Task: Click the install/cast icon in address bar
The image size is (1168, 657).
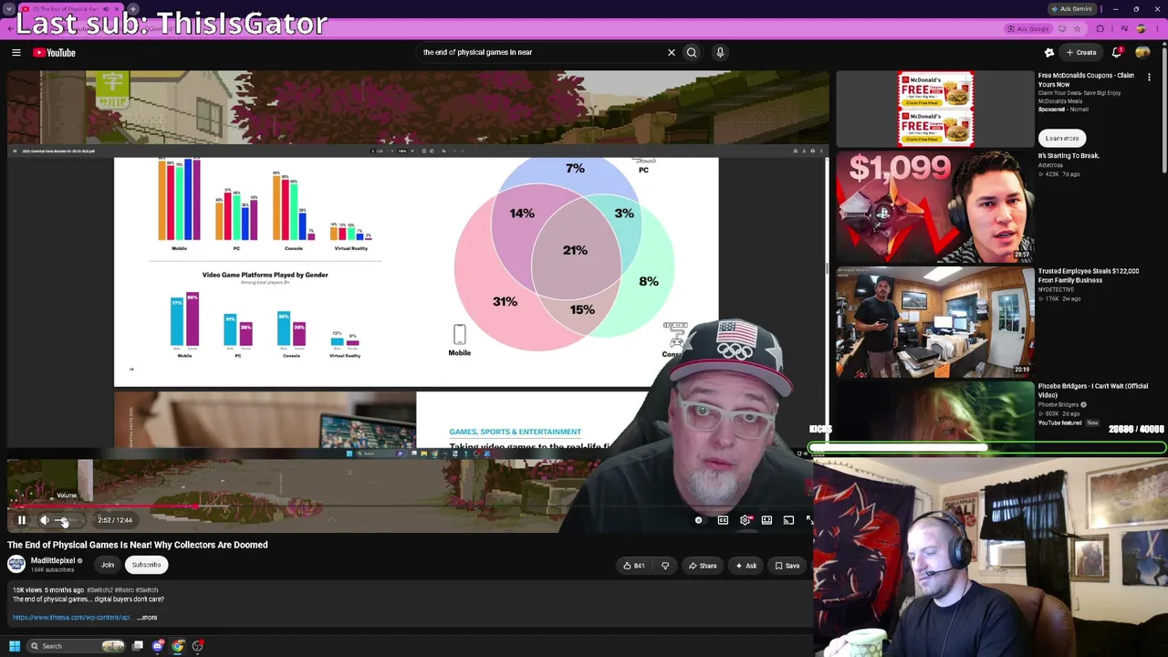Action: pos(1062,29)
